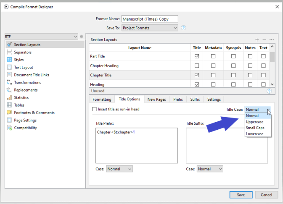The width and height of the screenshot is (283, 204).
Task: Click the Document Title Links icon
Action: coord(9,75)
